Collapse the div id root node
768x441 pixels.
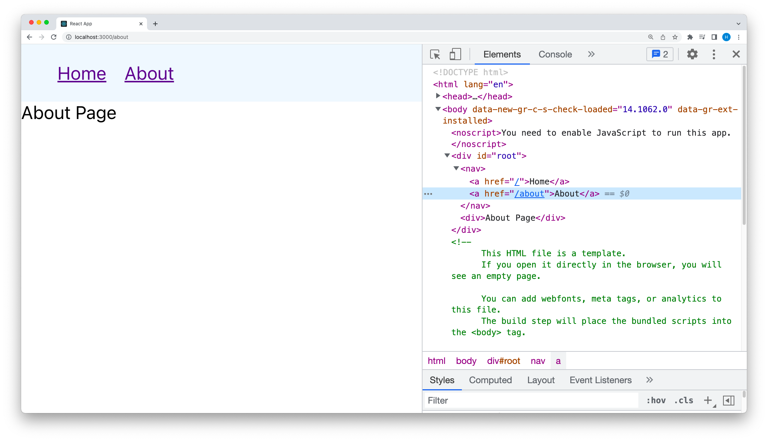coord(447,156)
